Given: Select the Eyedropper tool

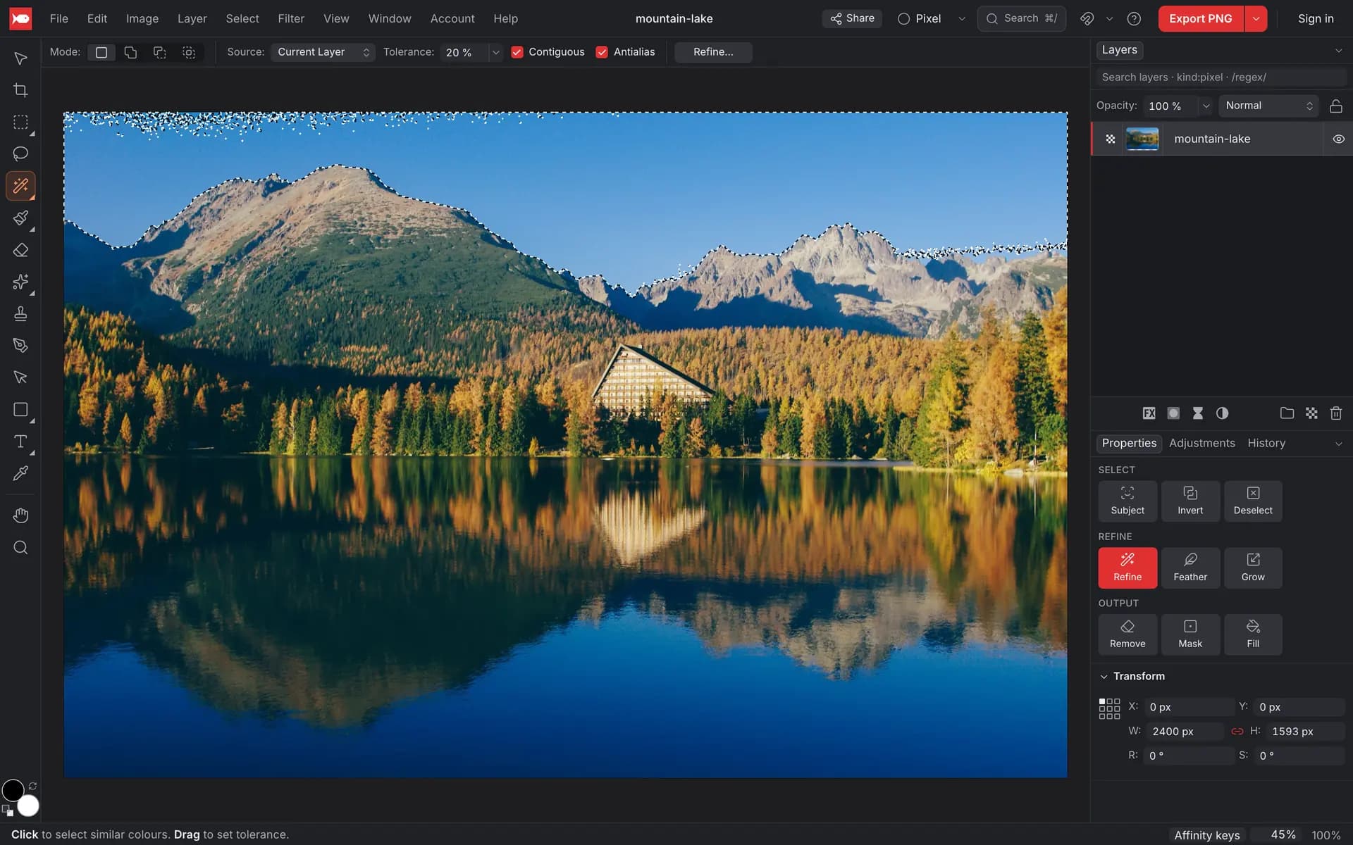Looking at the screenshot, I should (x=20, y=473).
